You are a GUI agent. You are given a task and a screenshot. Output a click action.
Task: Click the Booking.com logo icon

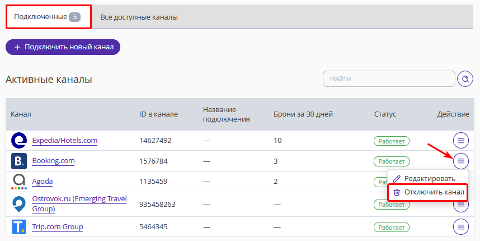click(x=18, y=161)
